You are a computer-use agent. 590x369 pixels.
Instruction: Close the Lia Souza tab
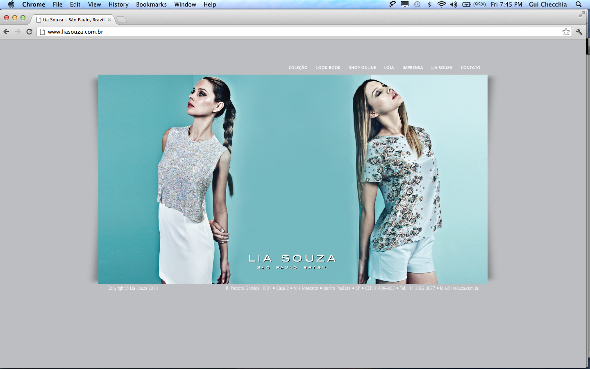[x=109, y=20]
